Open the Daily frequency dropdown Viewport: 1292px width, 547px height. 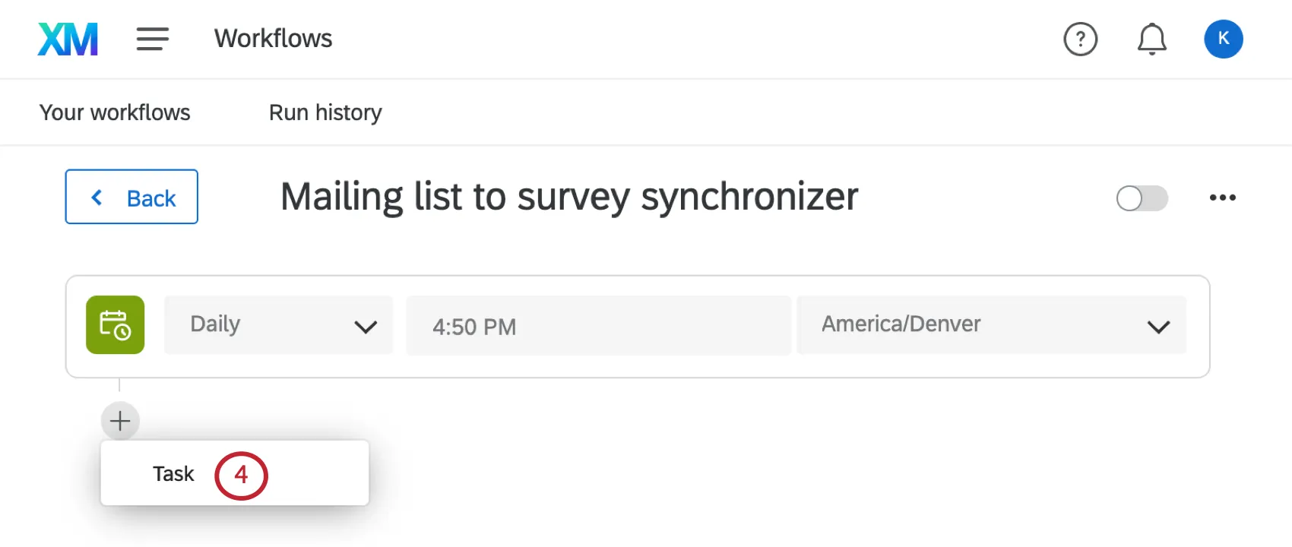(278, 325)
